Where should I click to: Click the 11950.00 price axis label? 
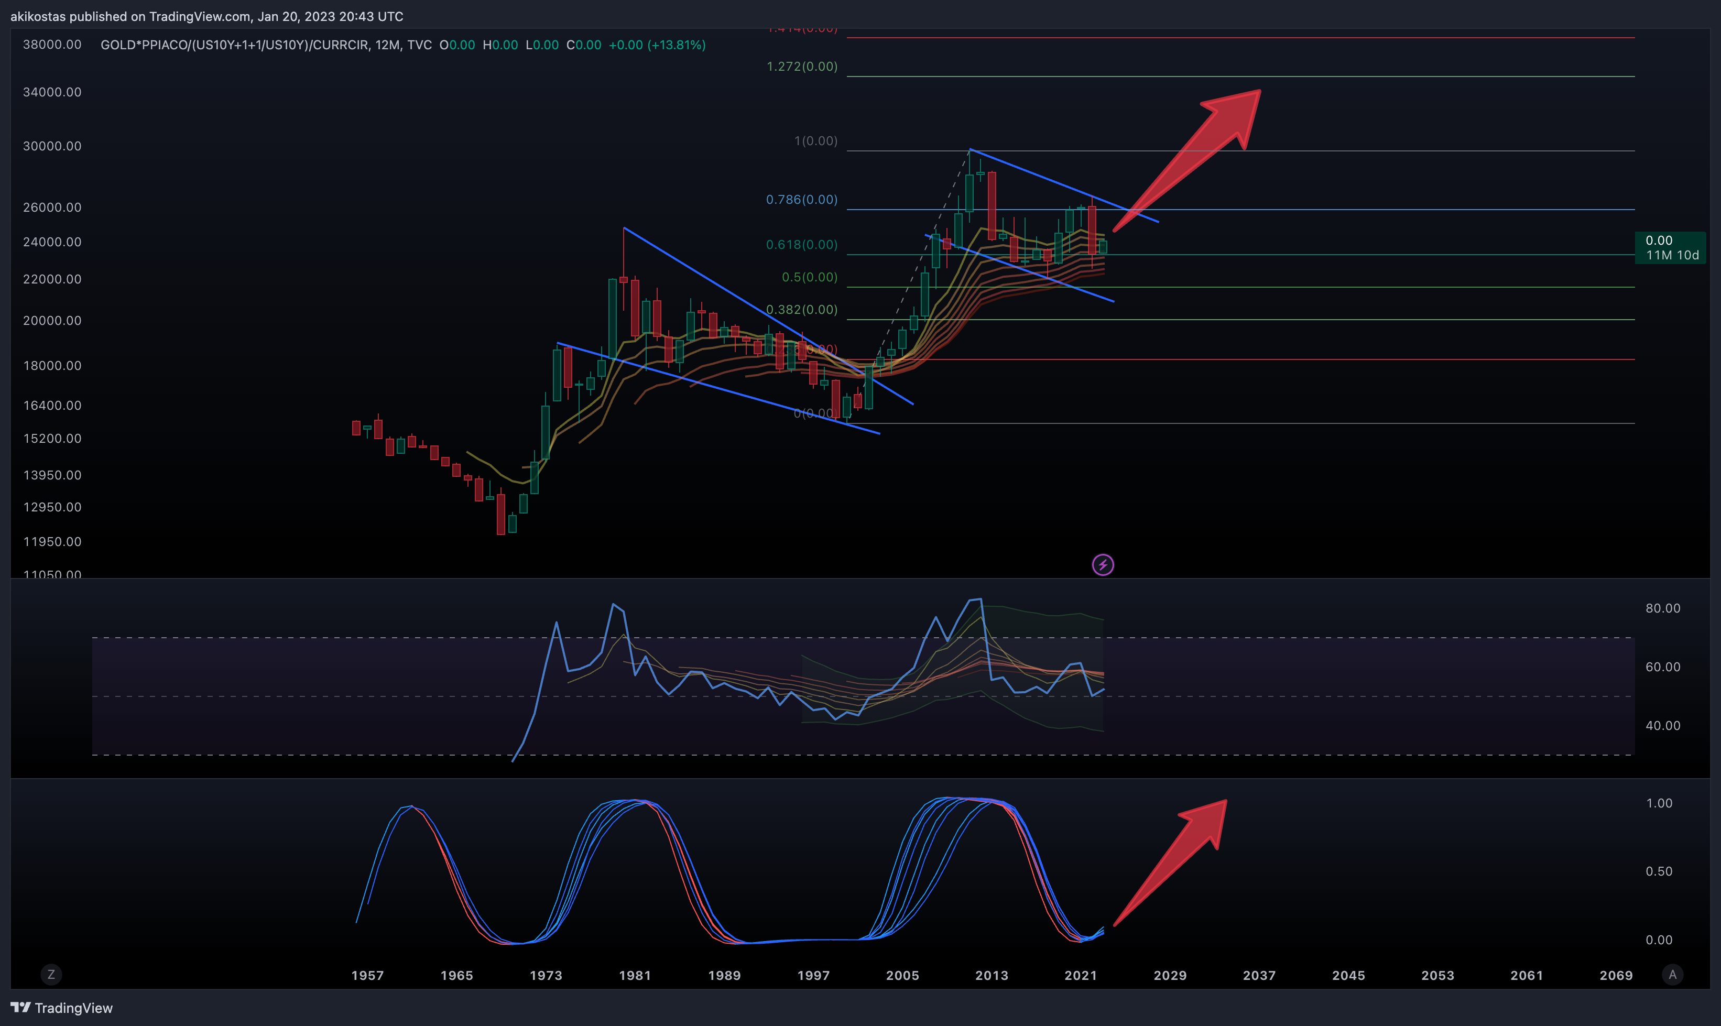[52, 542]
